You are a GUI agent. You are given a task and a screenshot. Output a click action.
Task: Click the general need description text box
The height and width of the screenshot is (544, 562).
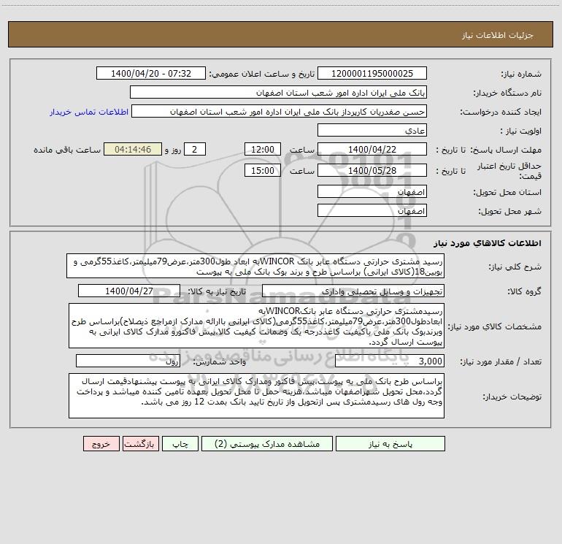click(x=255, y=266)
